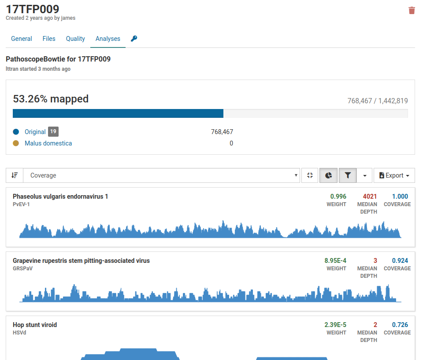This screenshot has height=360, width=423.
Task: Toggle the filter funnel button
Action: tap(348, 175)
